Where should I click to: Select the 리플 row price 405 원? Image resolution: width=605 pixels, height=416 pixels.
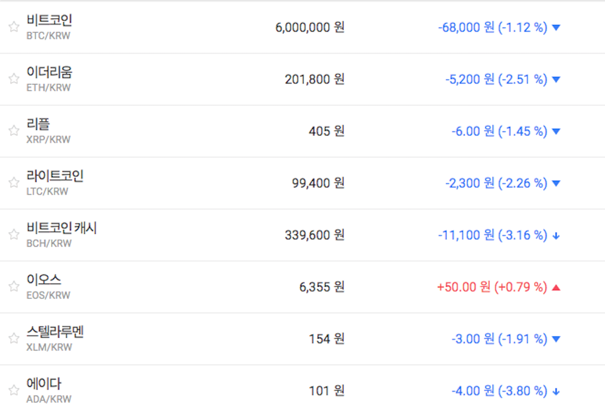(x=327, y=131)
